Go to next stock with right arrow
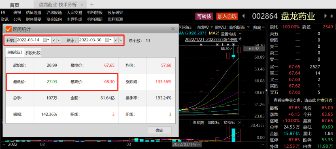 click(x=325, y=16)
